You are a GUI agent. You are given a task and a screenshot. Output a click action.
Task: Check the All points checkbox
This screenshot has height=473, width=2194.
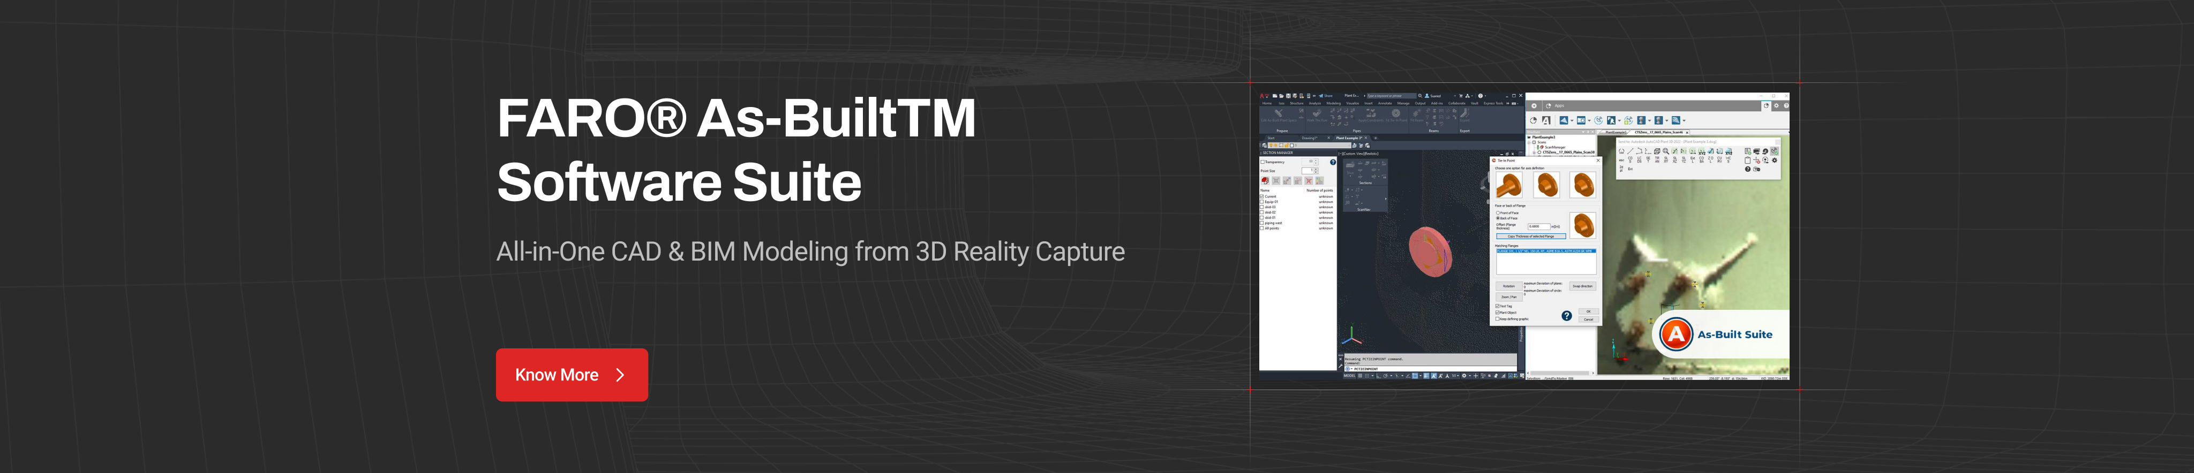point(1262,228)
